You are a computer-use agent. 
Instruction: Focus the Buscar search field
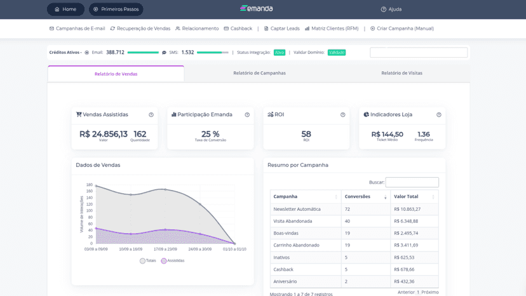pyautogui.click(x=412, y=182)
